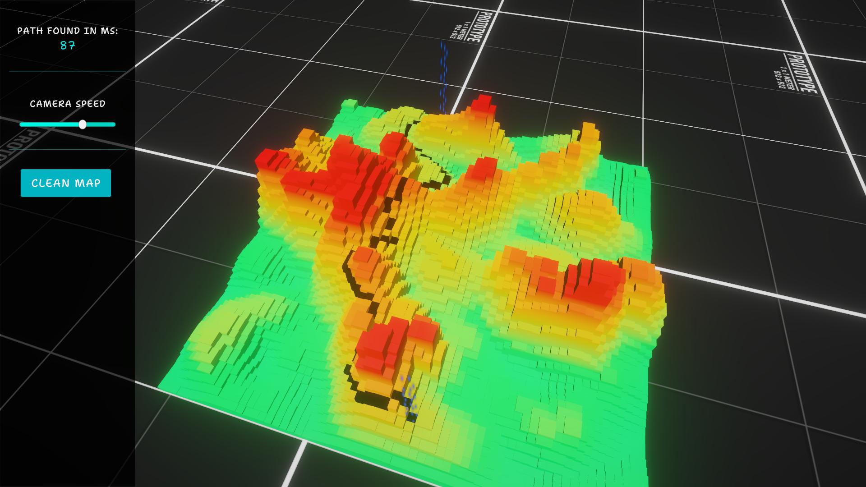Click the Clean Map button
Image resolution: width=866 pixels, height=487 pixels.
click(x=66, y=183)
